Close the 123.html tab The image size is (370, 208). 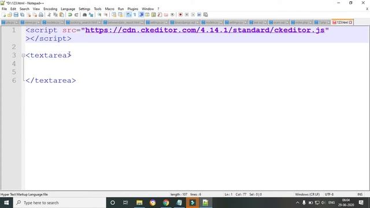coord(350,22)
